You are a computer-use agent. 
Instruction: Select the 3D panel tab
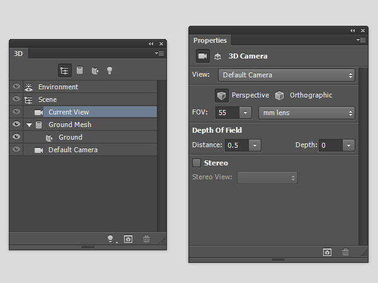coord(18,53)
